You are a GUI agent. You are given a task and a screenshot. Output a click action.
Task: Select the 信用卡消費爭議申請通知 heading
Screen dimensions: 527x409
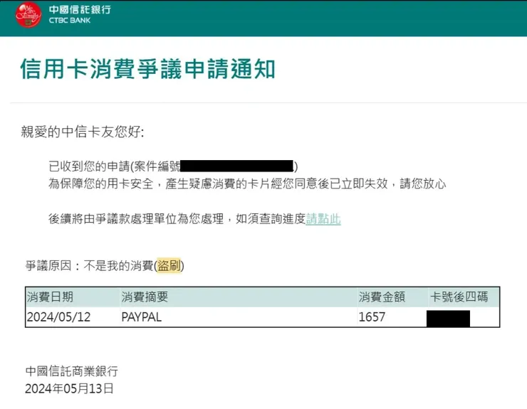147,69
